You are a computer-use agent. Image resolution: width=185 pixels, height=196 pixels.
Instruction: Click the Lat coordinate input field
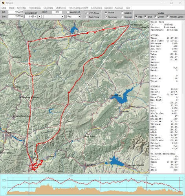click(x=16, y=12)
